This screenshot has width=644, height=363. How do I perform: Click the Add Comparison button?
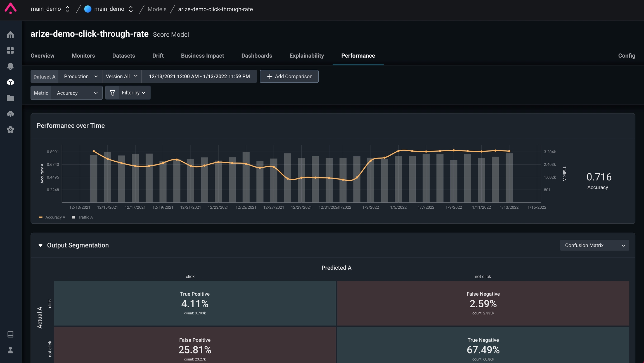click(x=289, y=76)
